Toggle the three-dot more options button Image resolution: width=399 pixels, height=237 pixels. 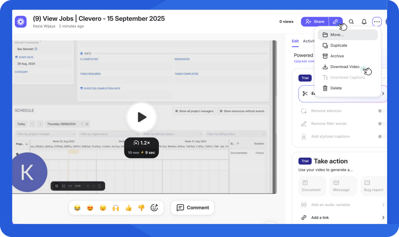(377, 22)
